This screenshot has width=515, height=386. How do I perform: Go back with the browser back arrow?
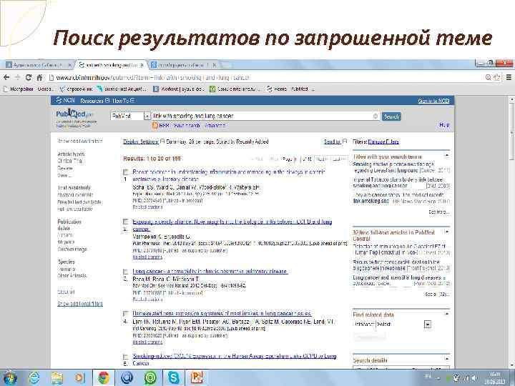[6, 77]
